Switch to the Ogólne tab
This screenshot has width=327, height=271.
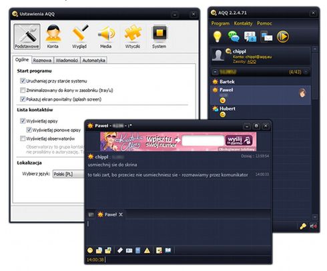[22, 60]
